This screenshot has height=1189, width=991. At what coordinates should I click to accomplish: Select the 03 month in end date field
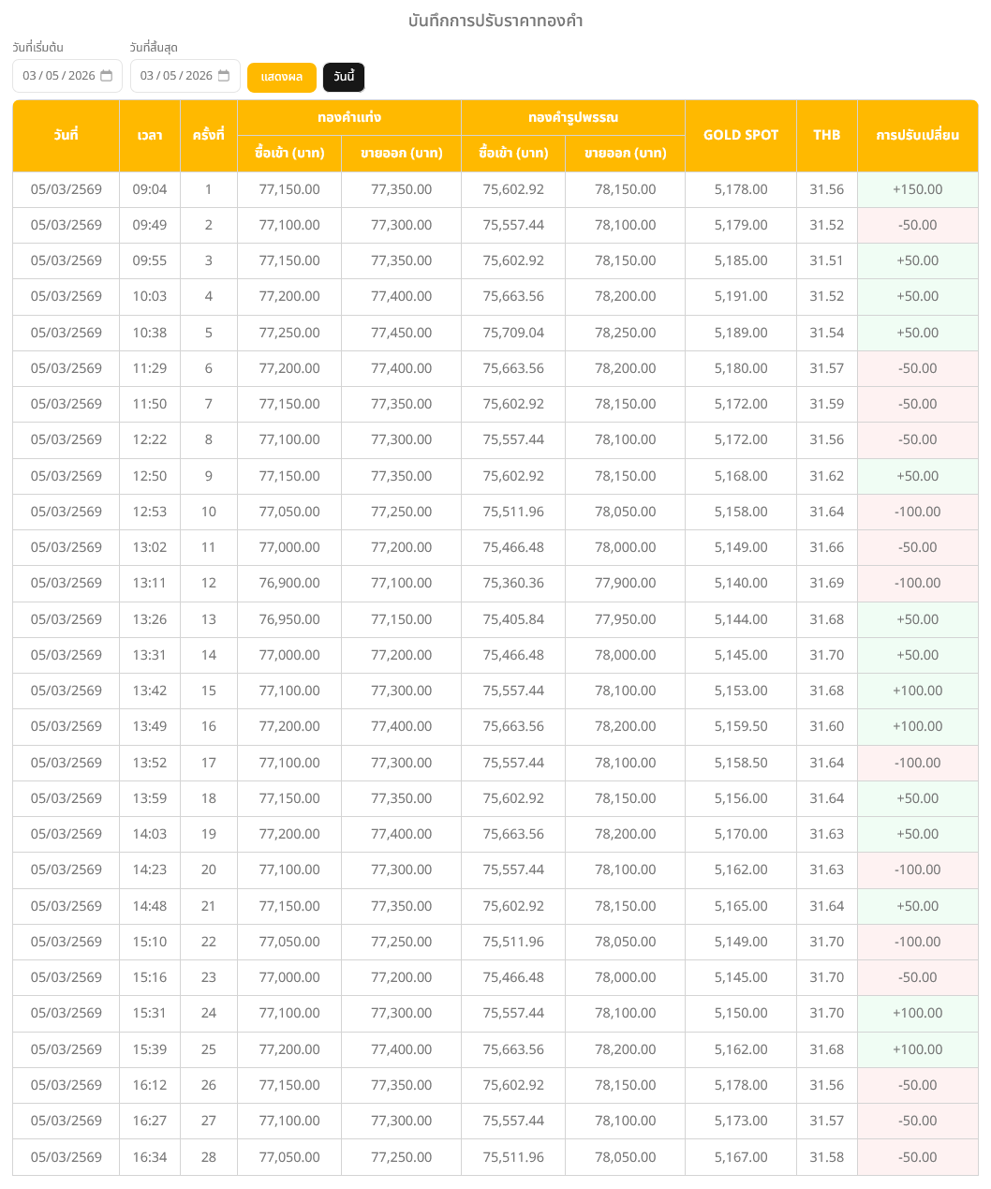tap(147, 76)
